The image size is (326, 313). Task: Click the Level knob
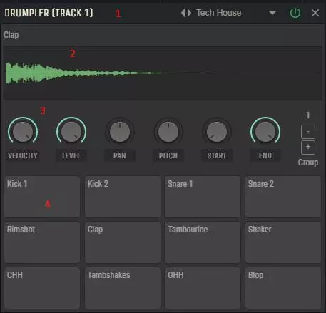71,131
